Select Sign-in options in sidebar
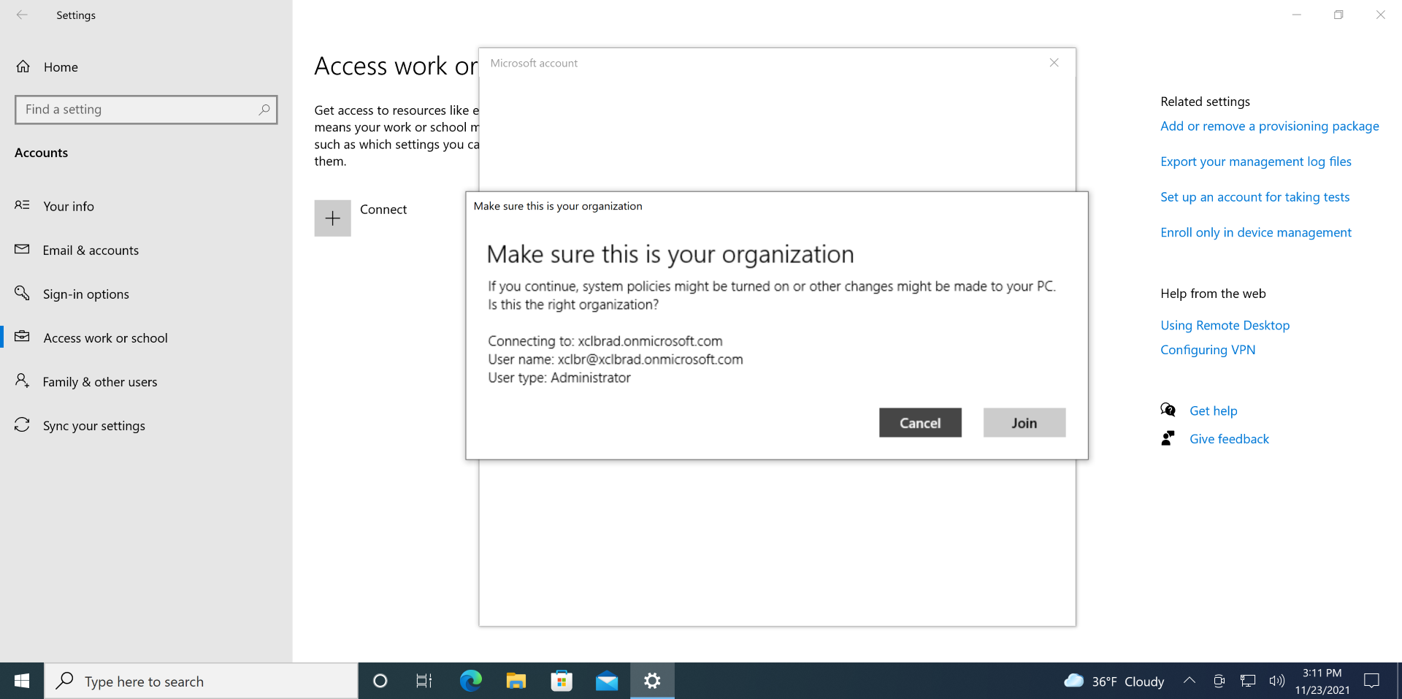 [85, 294]
